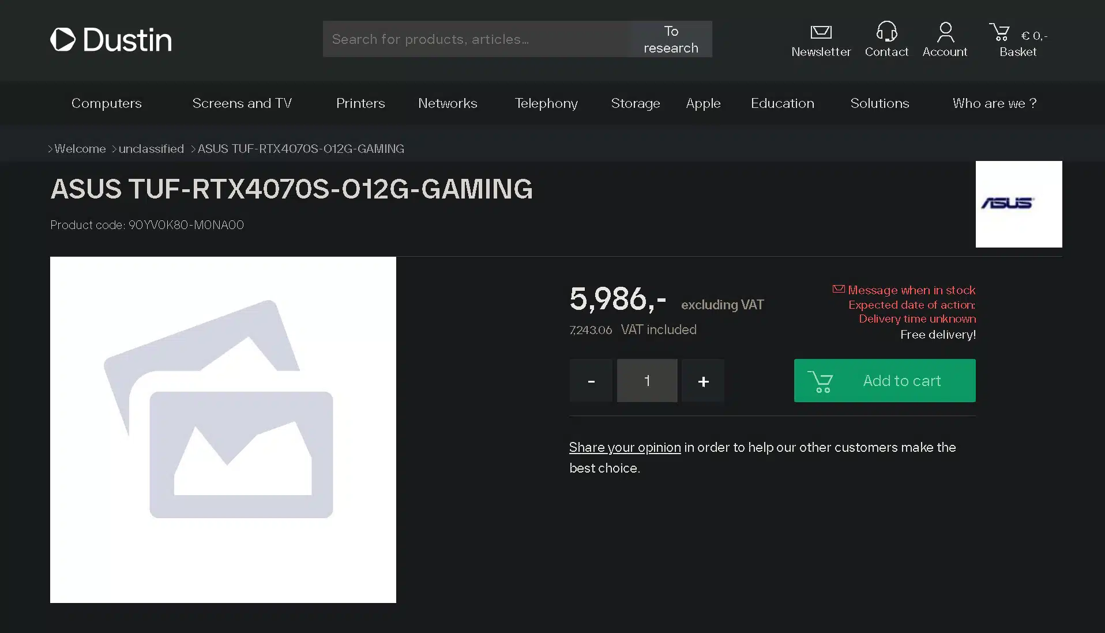The image size is (1105, 633).
Task: Click the Newsletter envelope icon
Action: (821, 32)
